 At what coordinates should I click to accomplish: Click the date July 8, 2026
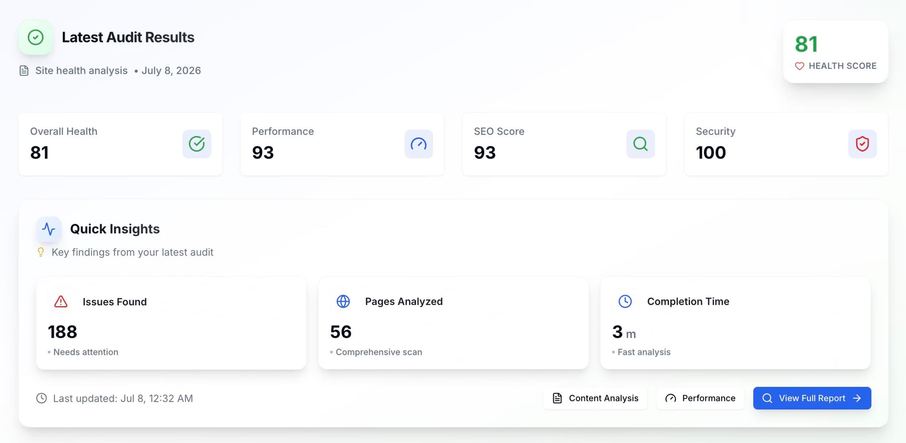click(171, 71)
